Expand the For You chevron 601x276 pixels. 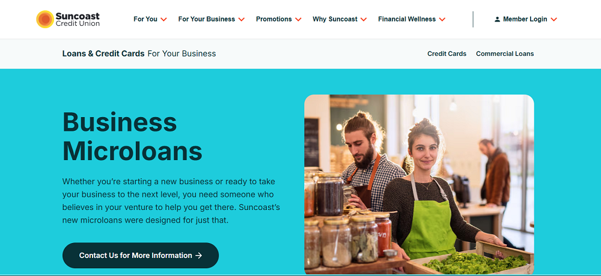(163, 19)
